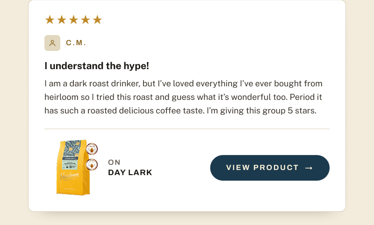Click the leaf pattern on bag top
Screen dimensions: 374x225
pyautogui.click(x=73, y=148)
